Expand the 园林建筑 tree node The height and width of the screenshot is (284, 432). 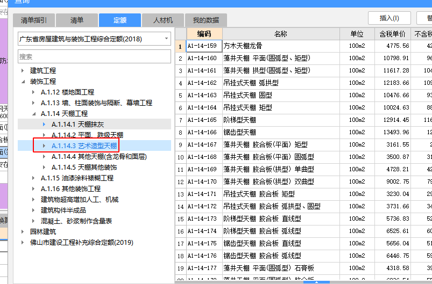[23, 231]
